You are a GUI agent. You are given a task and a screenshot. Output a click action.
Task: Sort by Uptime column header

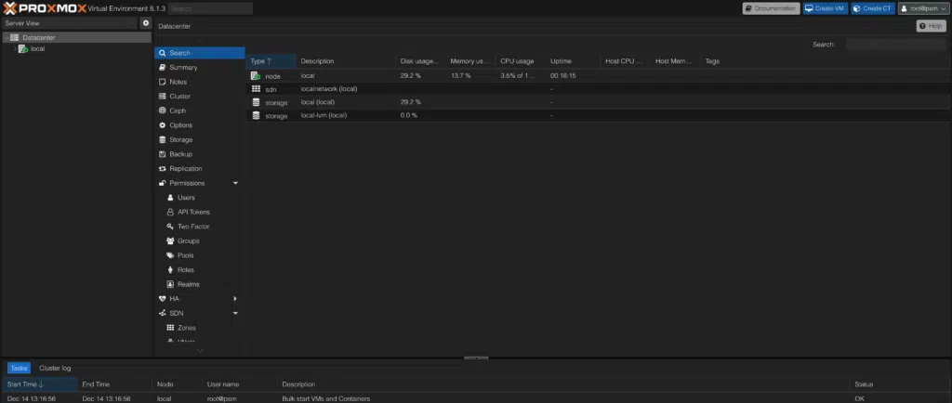point(573,61)
